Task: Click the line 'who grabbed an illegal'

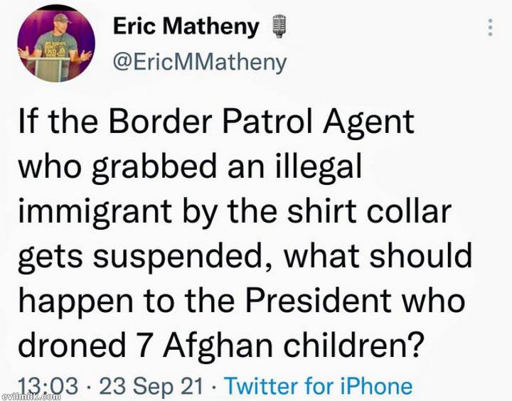Action: coord(191,168)
